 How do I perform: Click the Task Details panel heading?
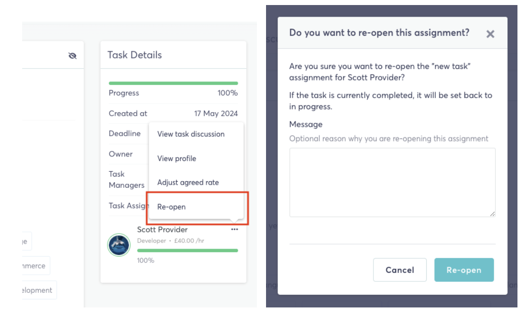coord(135,55)
